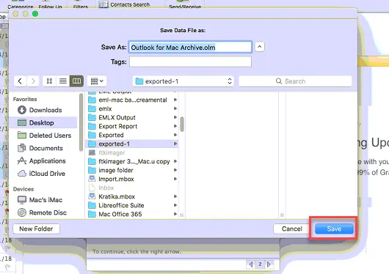Select Import.mbox in file list

pos(132,179)
